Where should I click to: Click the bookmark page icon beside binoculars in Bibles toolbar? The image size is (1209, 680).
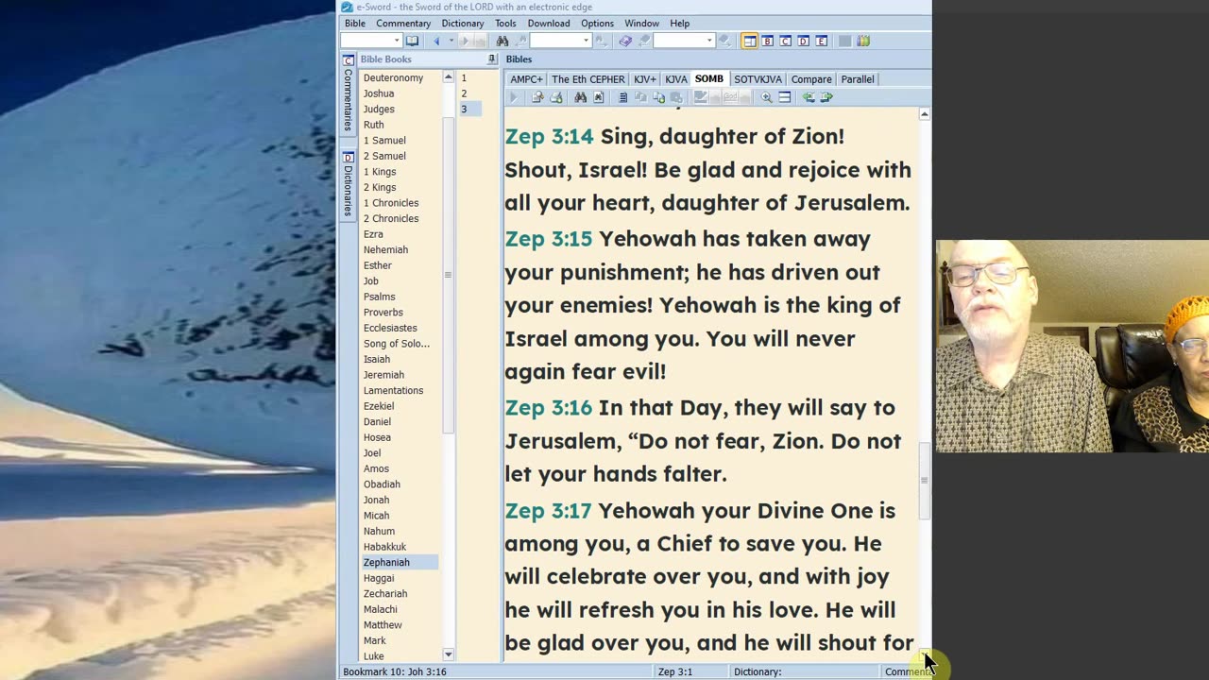click(599, 97)
